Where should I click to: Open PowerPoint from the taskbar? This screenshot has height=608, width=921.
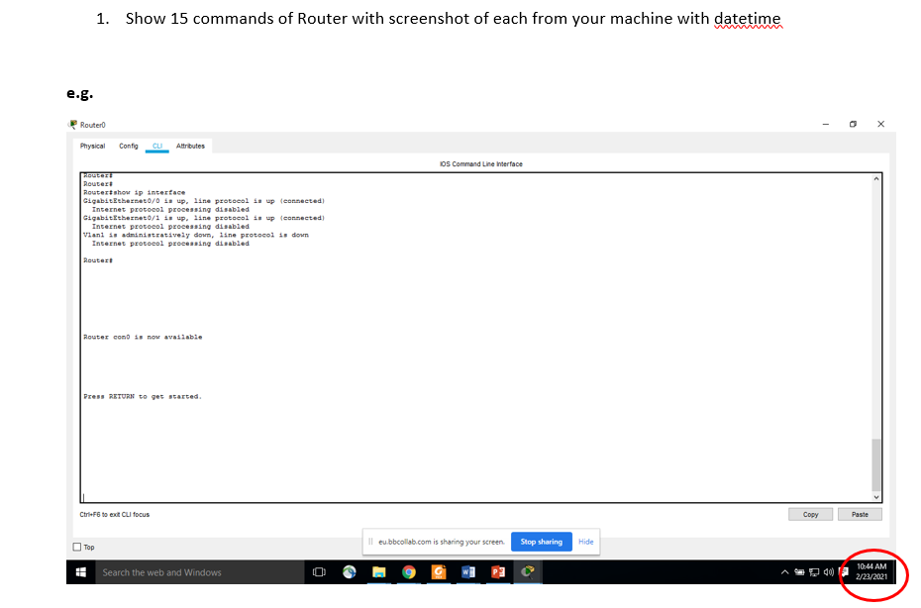coord(498,572)
